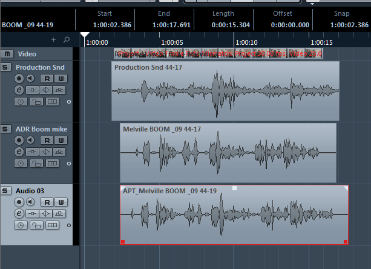Mute the Video track
371x269 pixels.
(7, 54)
